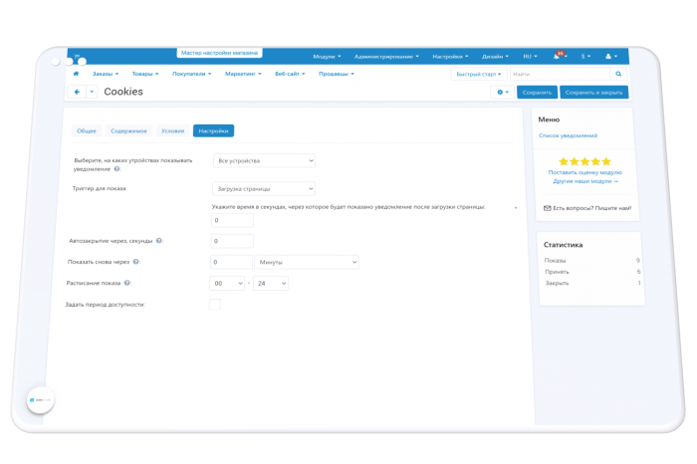Click the Закрыть statistic row
The width and height of the screenshot is (697, 464).
click(x=593, y=283)
